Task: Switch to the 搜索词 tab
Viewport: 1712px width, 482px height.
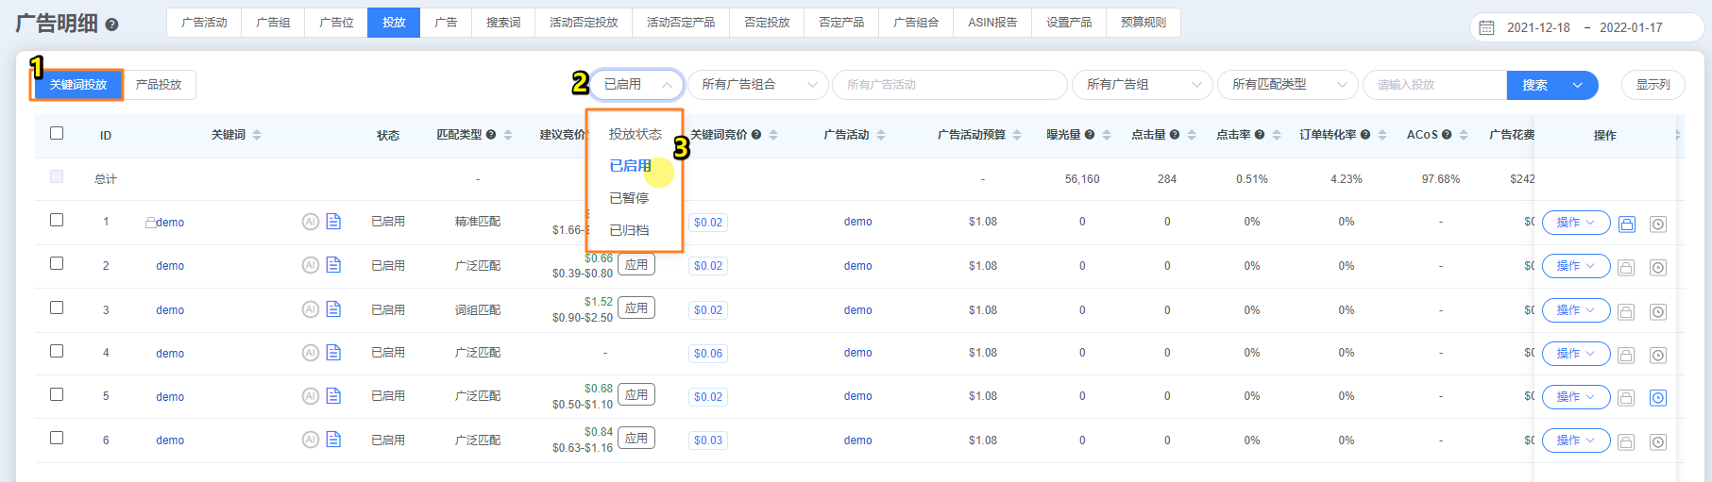Action: coord(502,23)
